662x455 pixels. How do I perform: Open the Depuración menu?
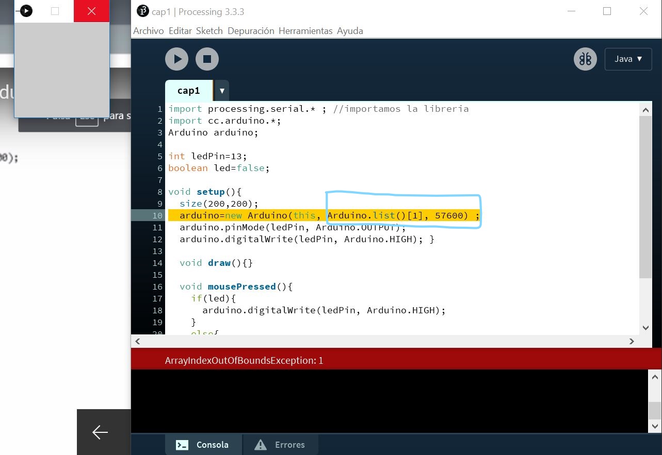[x=251, y=31]
